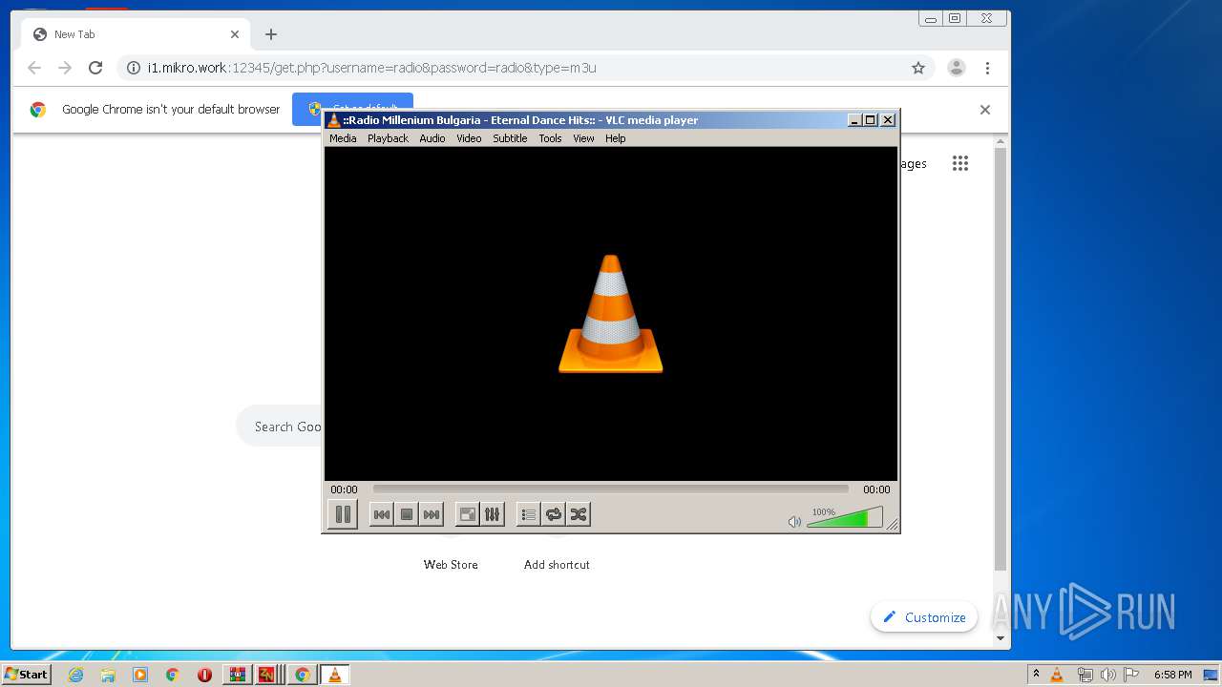The width and height of the screenshot is (1222, 687).
Task: Open the VLC View menu
Action: 583,138
